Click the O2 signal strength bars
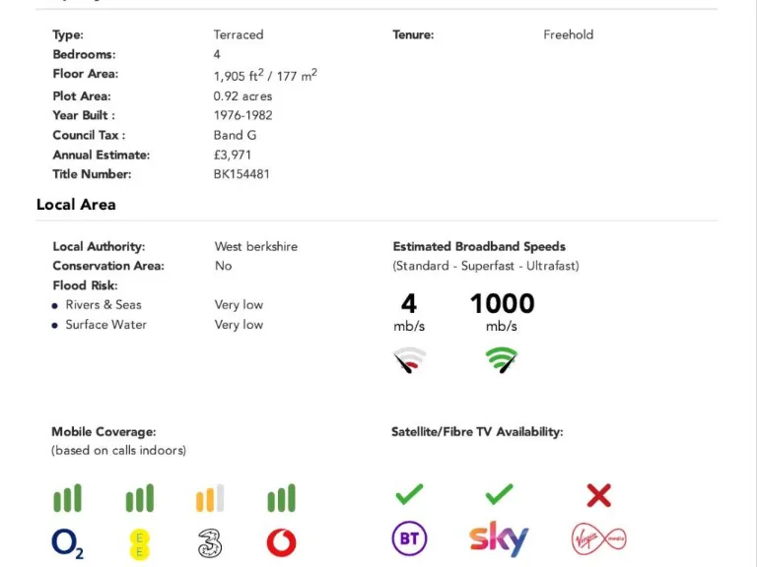 coord(68,499)
